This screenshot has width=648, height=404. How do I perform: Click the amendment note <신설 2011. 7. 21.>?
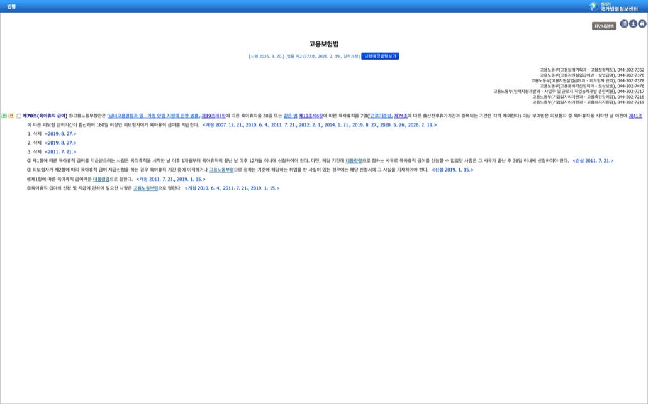click(x=593, y=160)
